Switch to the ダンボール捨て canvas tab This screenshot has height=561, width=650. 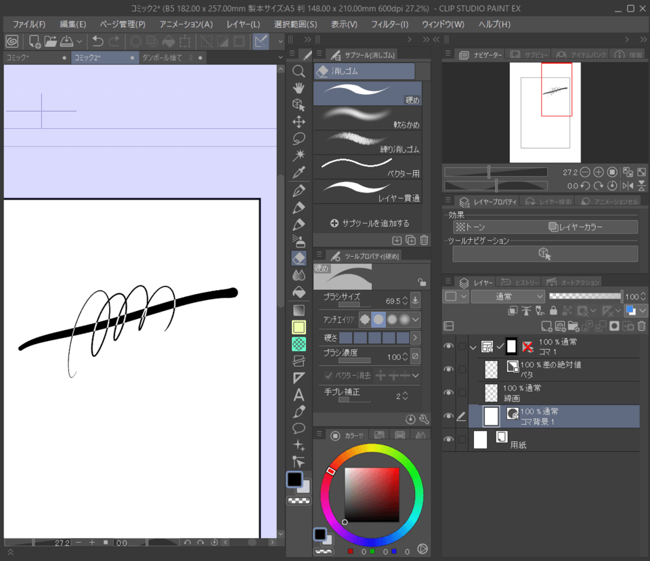coord(173,58)
